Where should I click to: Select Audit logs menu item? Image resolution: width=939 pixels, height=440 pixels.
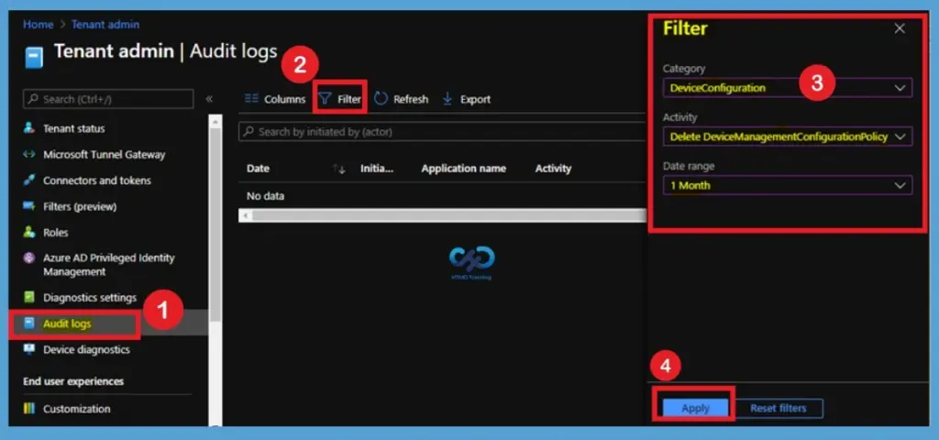pyautogui.click(x=67, y=324)
